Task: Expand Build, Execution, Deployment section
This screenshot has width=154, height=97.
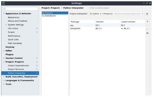Action: point(4,77)
